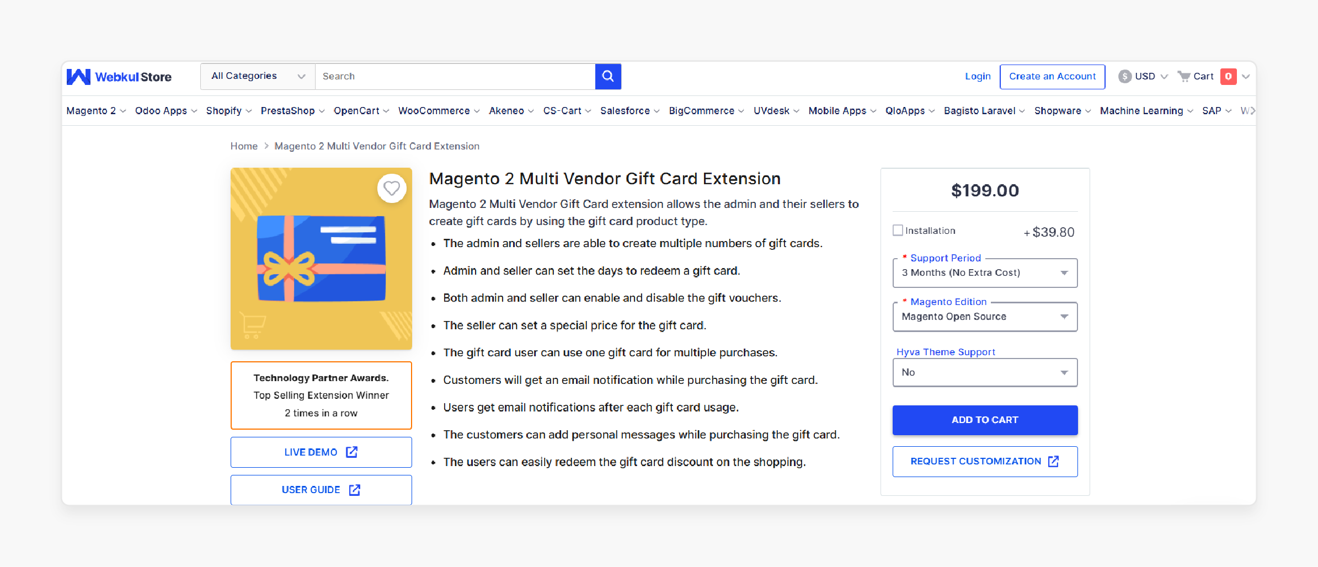The image size is (1318, 567).
Task: Click the Login link
Action: pos(978,76)
